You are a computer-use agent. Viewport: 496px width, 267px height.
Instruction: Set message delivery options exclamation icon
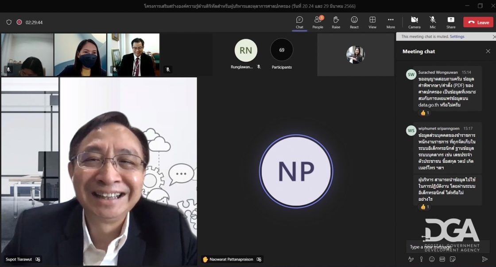(x=421, y=259)
